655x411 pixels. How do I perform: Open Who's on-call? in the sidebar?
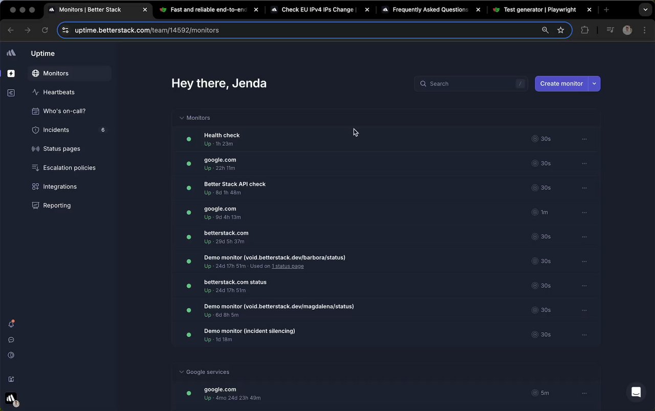pos(70,111)
